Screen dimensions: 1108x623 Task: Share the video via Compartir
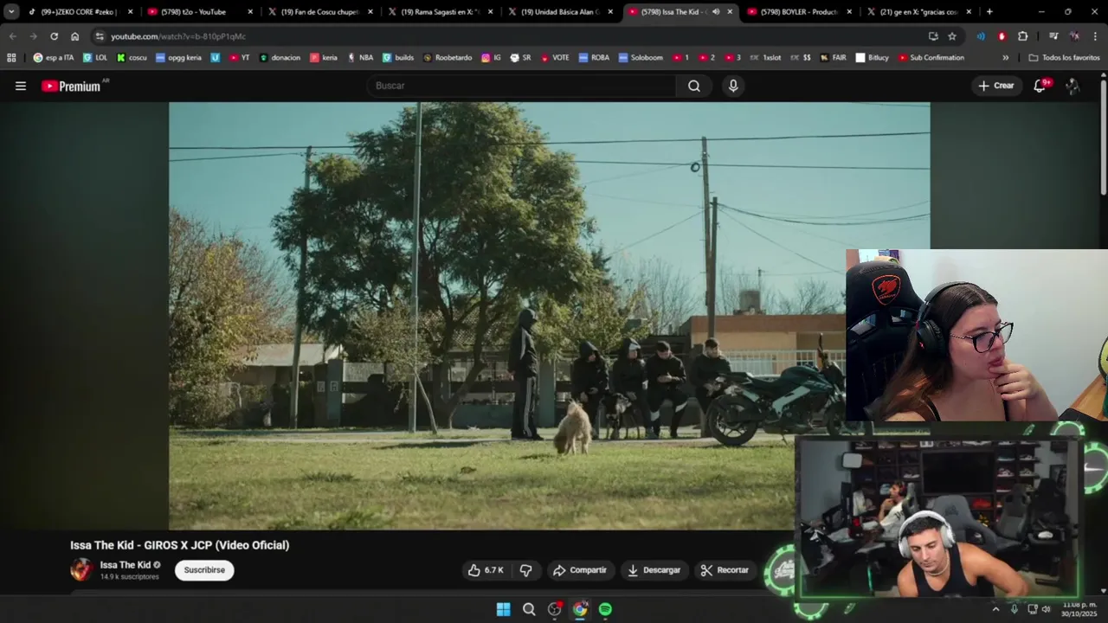click(x=580, y=570)
